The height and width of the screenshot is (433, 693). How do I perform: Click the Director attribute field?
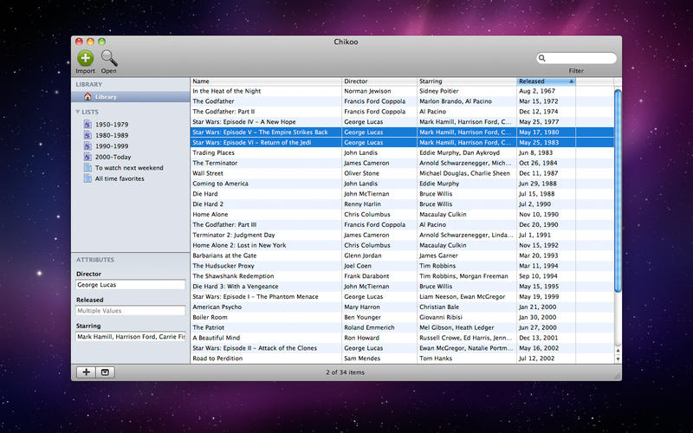[x=131, y=285]
